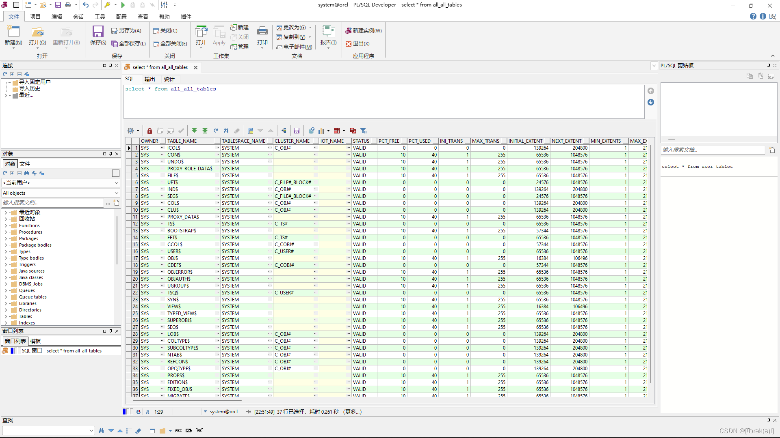Toggle pin on the window list panel

click(110, 331)
